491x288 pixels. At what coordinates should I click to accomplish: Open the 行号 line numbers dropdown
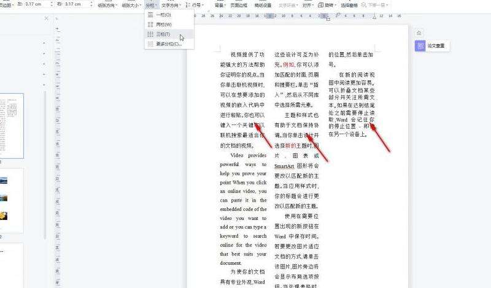tap(194, 5)
